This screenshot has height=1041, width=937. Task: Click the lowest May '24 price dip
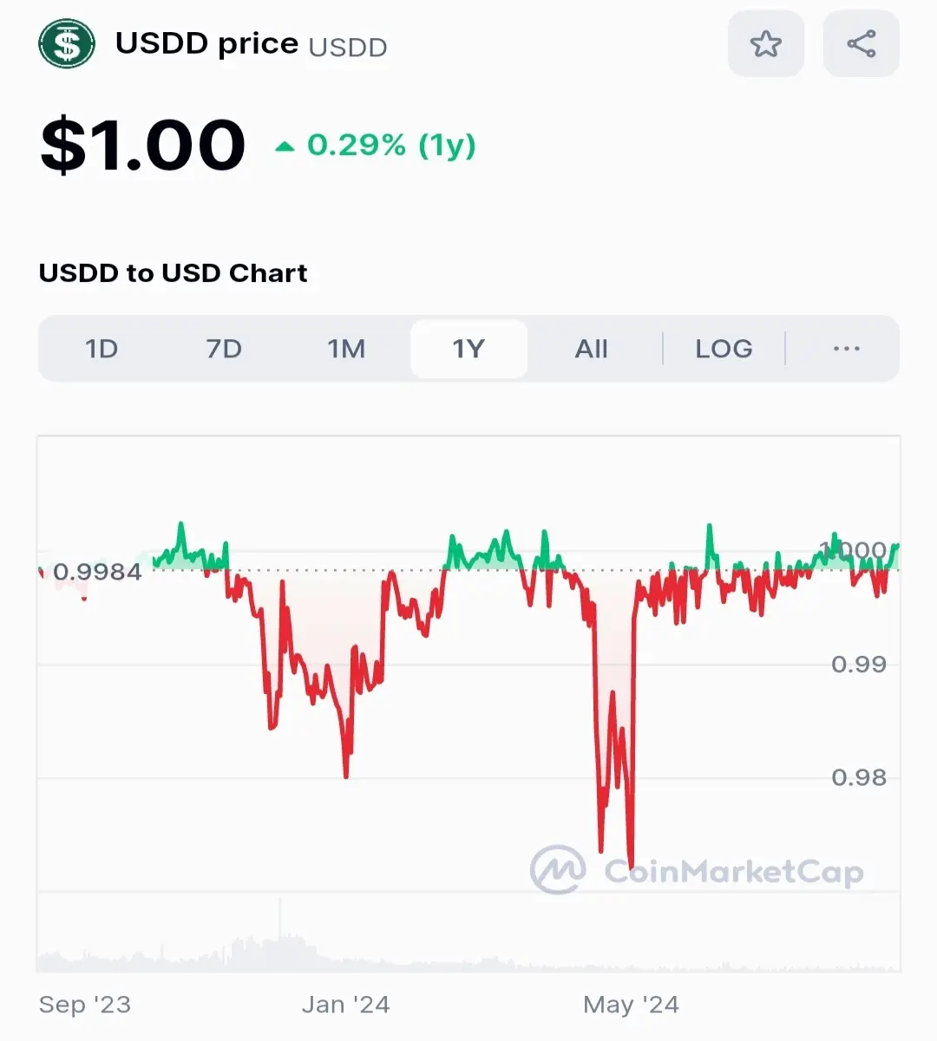[631, 863]
